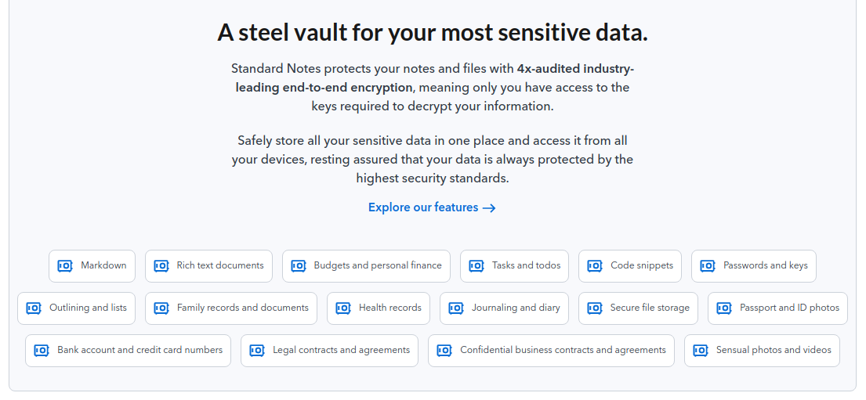Choose the Journaling and diary chip

tap(504, 308)
